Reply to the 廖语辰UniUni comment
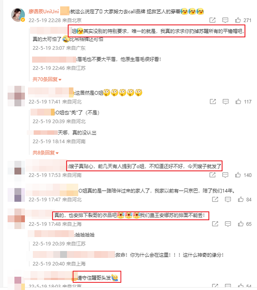Image resolution: width=257 pixels, height=290 pixels. [225, 20]
